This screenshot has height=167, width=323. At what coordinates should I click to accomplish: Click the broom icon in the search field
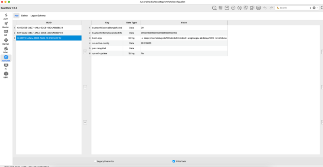pyautogui.click(x=278, y=8)
